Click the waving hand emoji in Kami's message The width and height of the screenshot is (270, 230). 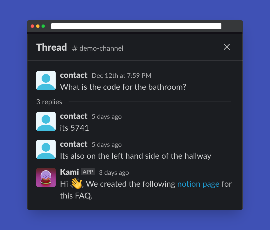(76, 183)
